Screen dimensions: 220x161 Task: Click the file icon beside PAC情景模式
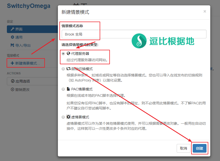coord(68,89)
